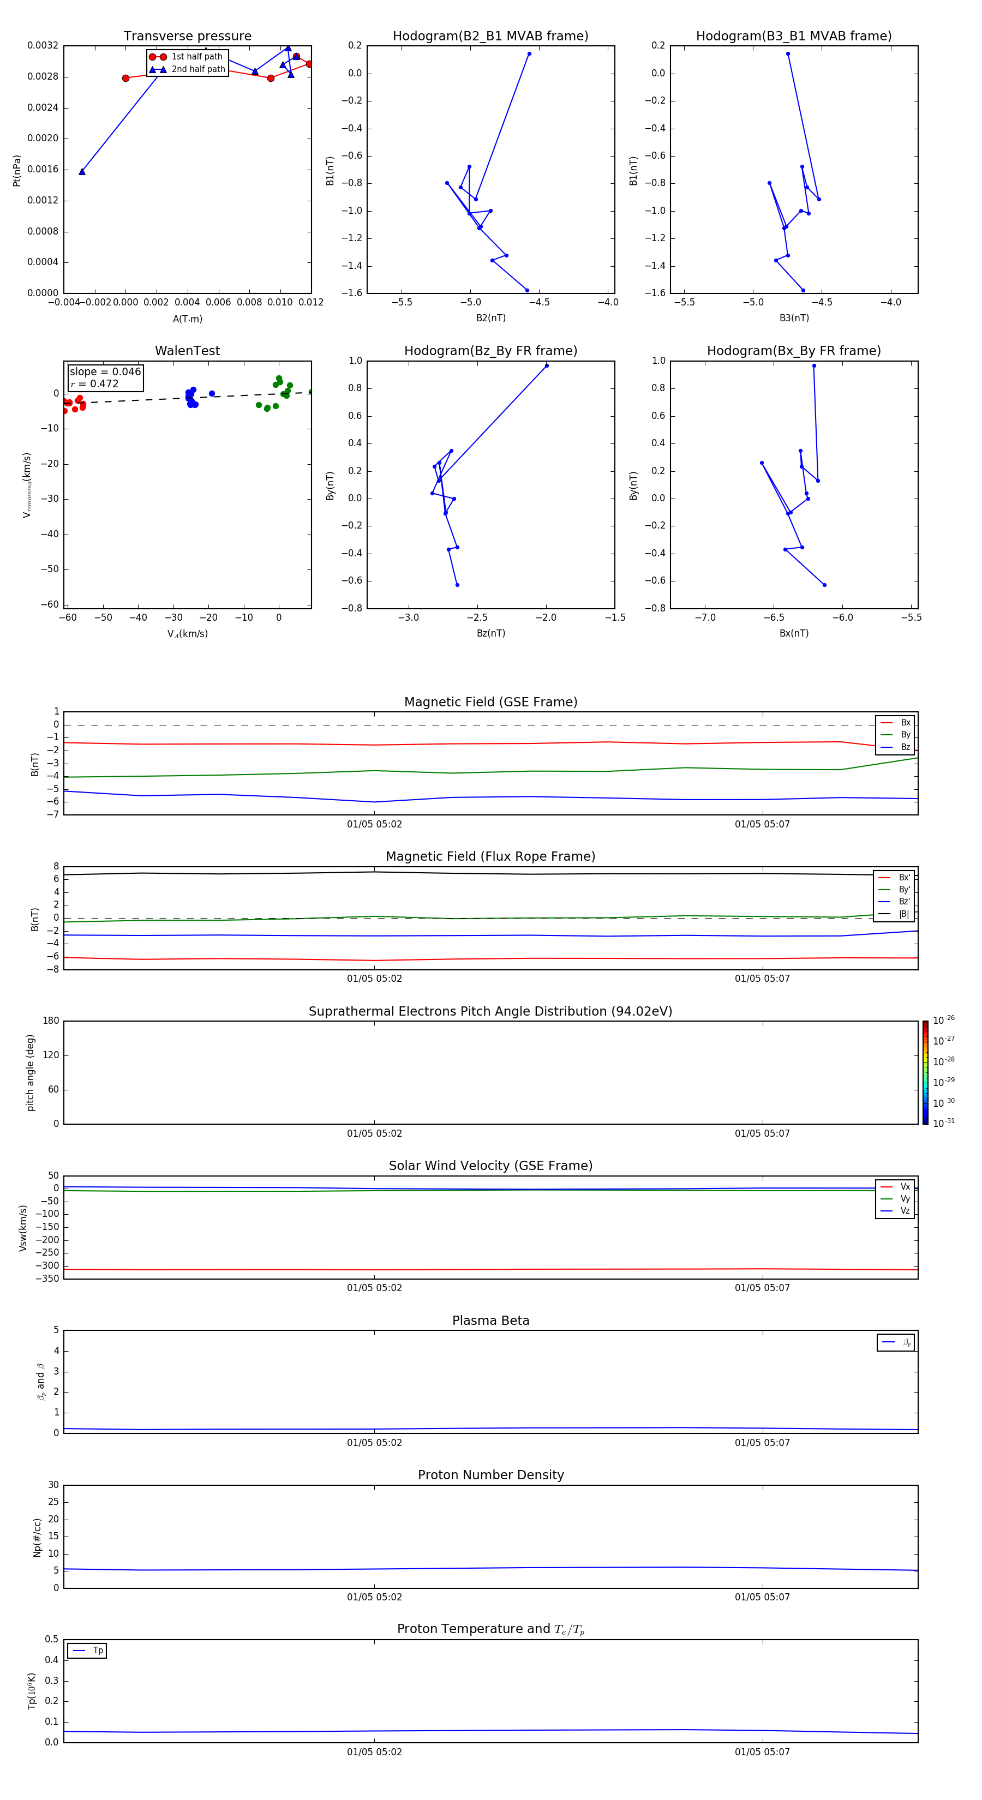Click the colorbar label 10^-26
This screenshot has height=1800, width=982.
[944, 1020]
